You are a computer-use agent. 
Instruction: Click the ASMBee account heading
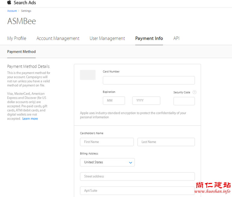click(x=22, y=21)
